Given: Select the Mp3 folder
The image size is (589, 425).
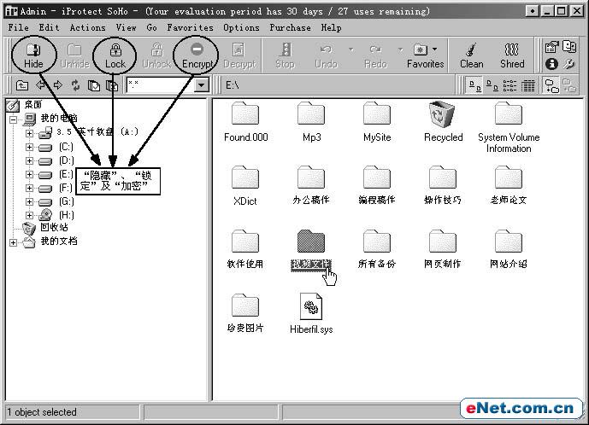Looking at the screenshot, I should pos(311,122).
